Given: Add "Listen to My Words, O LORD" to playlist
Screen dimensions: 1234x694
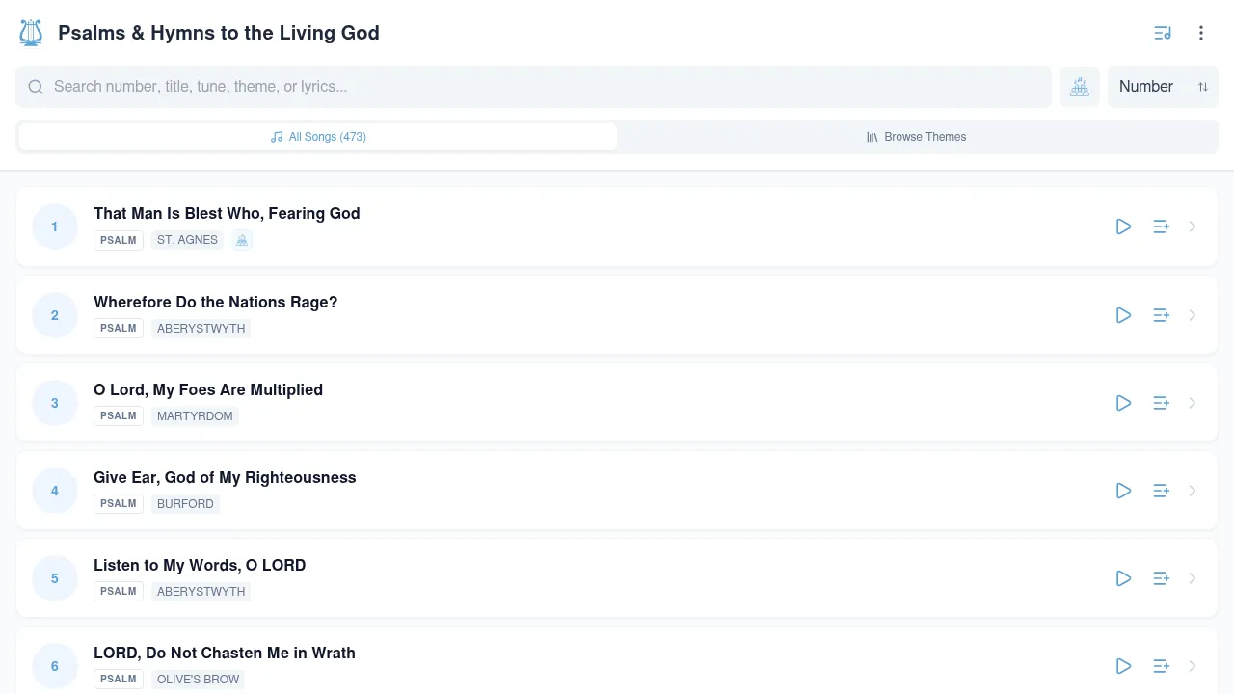Looking at the screenshot, I should 1161,578.
